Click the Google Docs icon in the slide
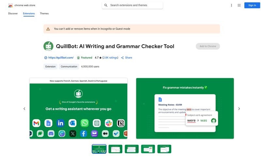 [x=48, y=123]
